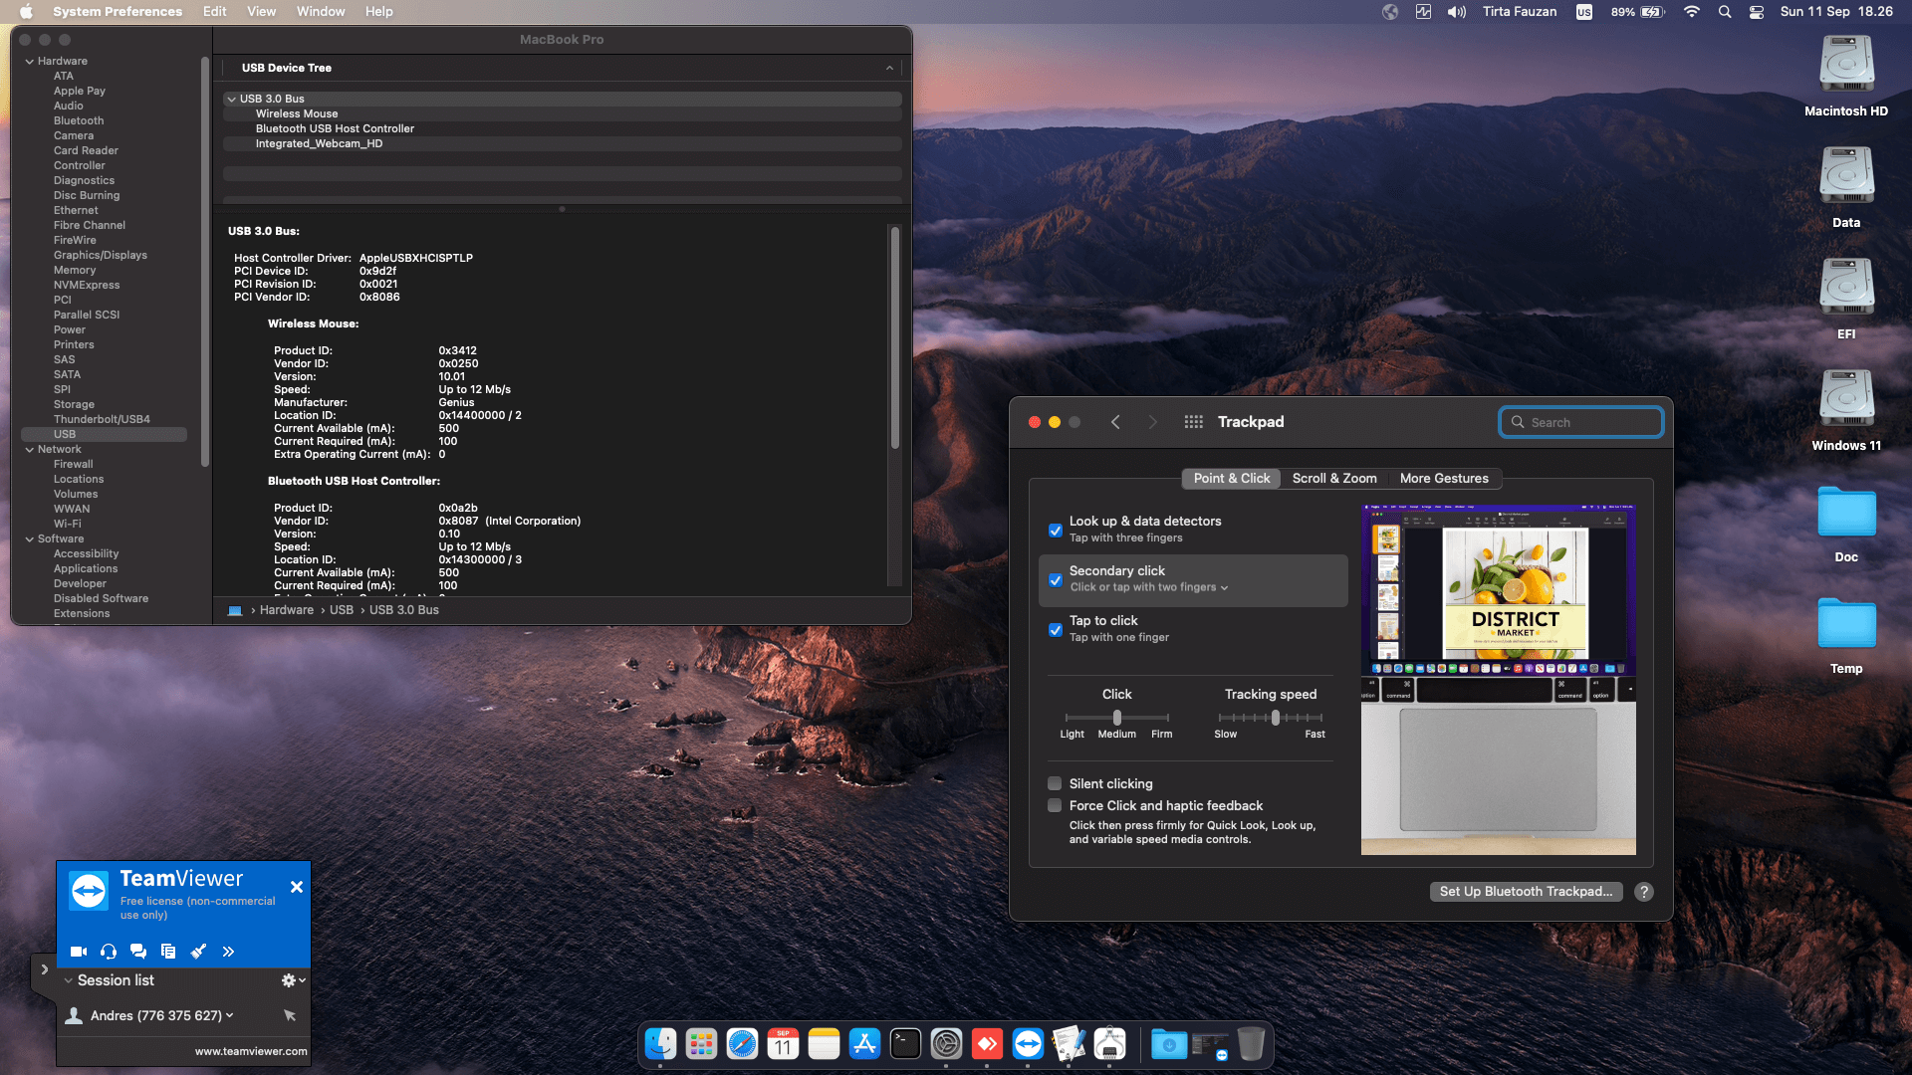Viewport: 1912px width, 1075px height.
Task: Enable the Silent clicking checkbox
Action: click(x=1056, y=784)
